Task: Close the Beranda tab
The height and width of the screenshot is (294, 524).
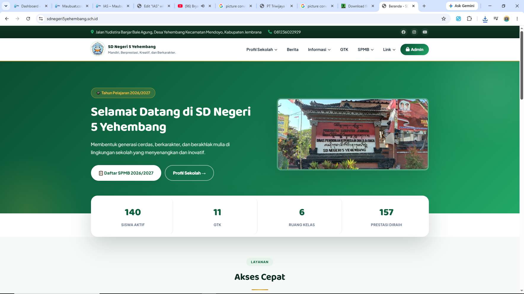Action: pyautogui.click(x=413, y=6)
